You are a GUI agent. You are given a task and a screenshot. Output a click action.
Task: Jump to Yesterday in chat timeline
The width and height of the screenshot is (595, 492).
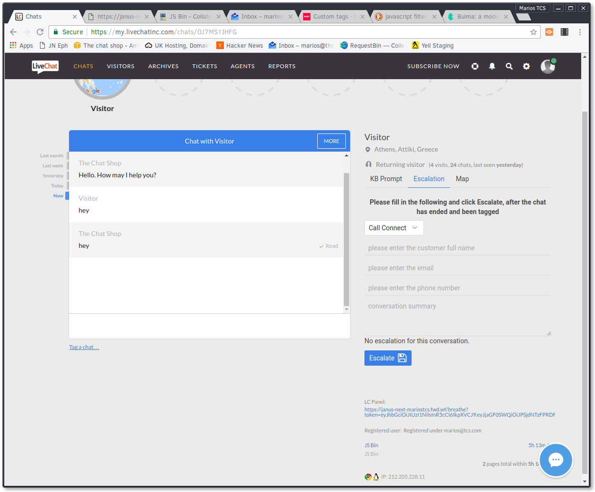53,176
